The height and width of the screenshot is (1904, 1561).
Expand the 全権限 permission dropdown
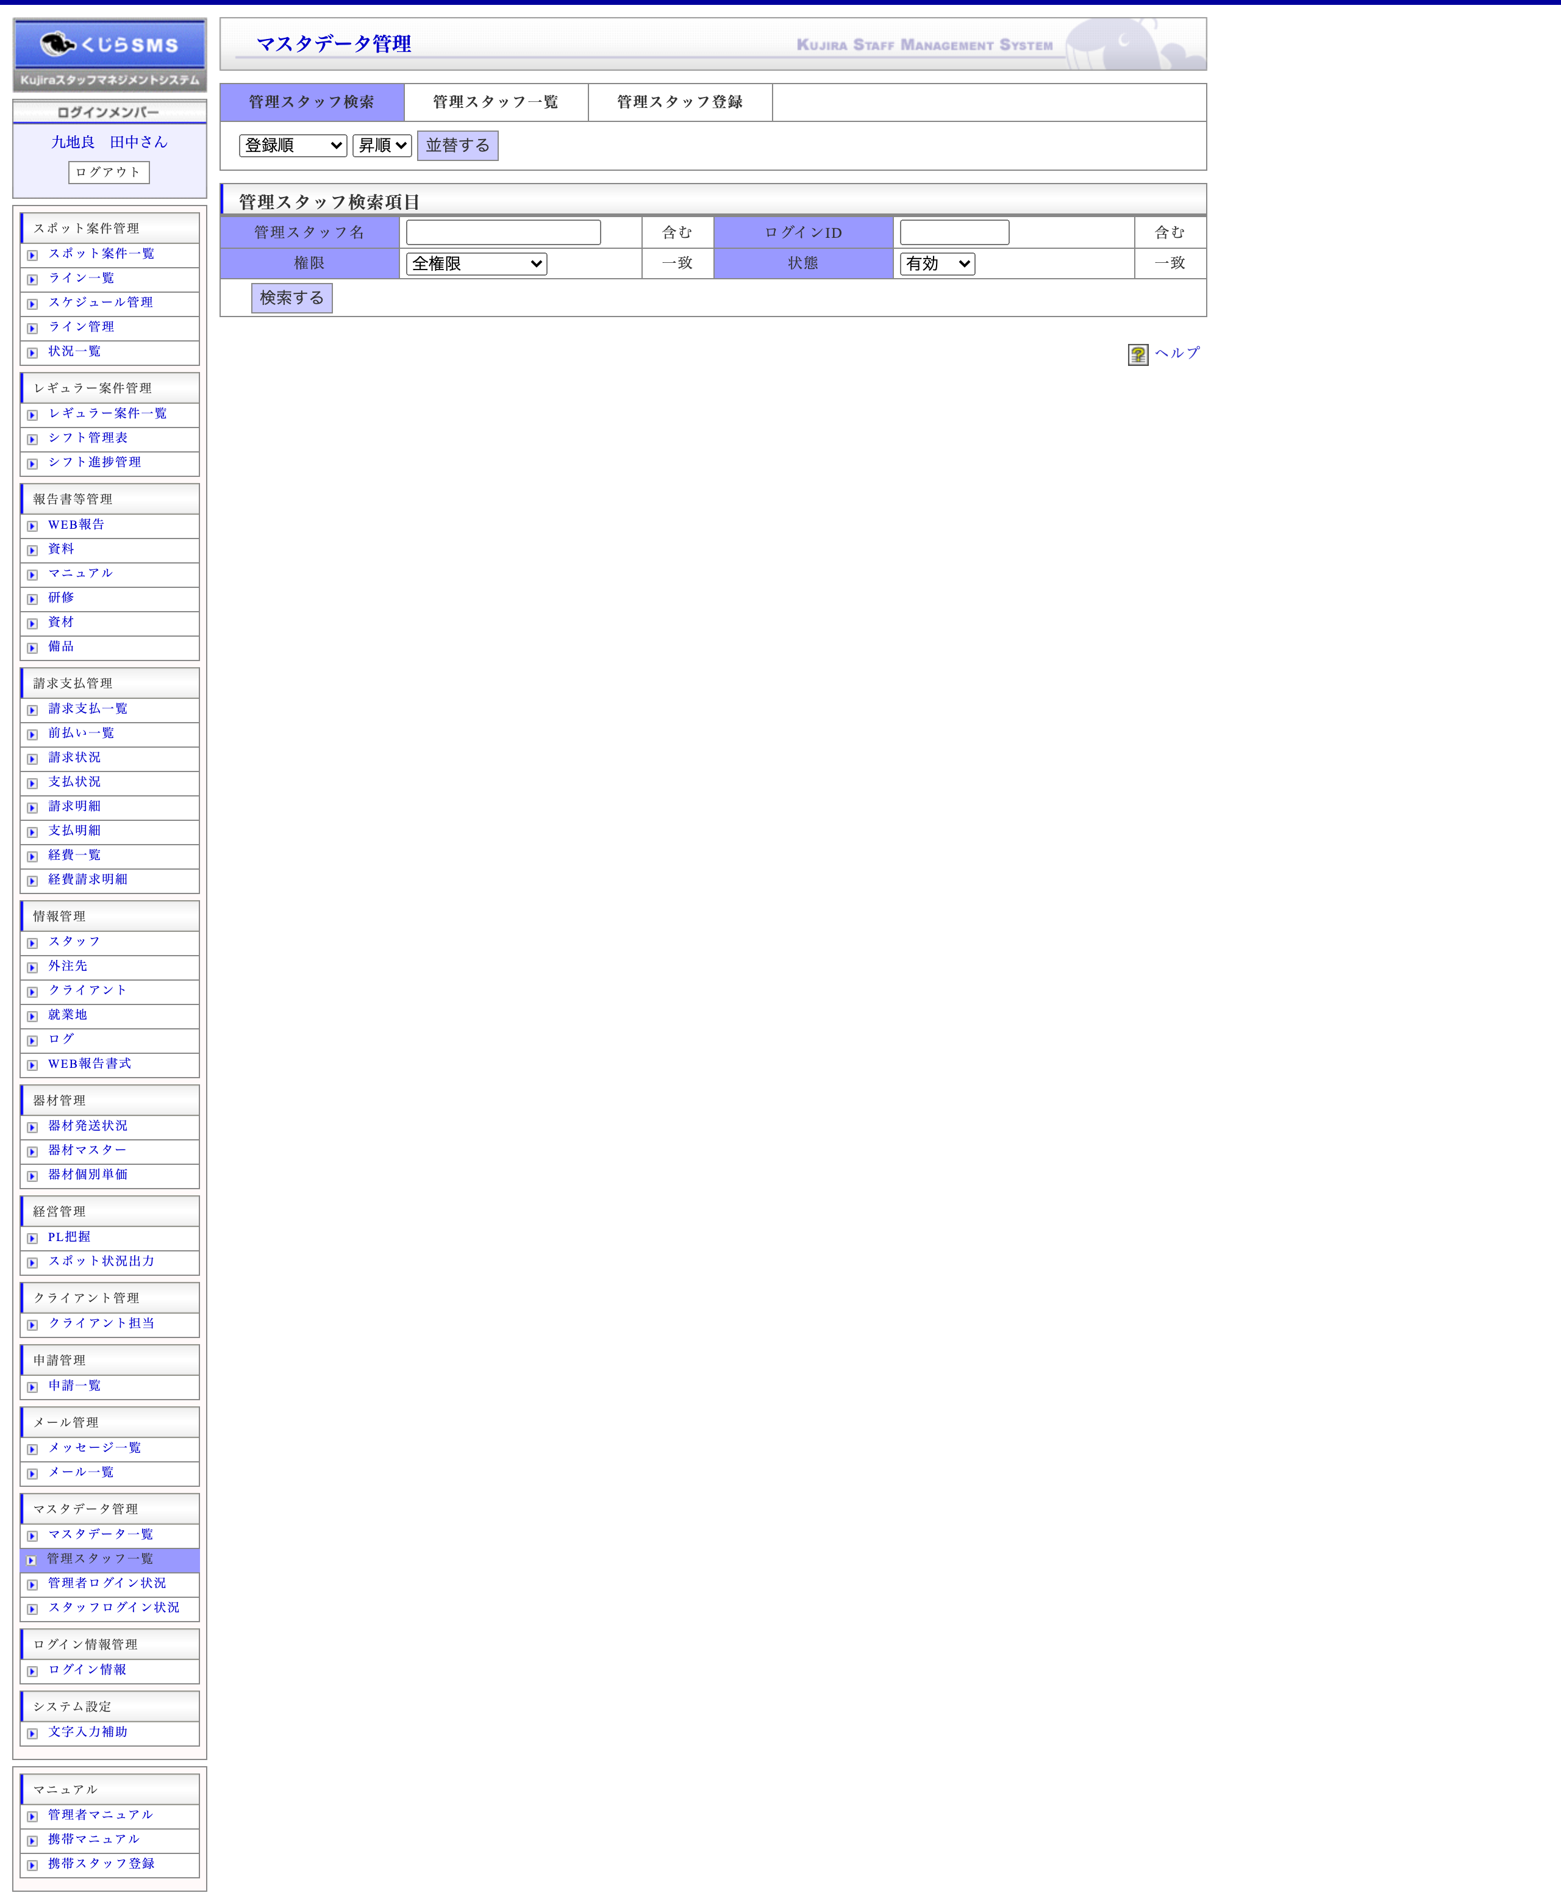(476, 263)
